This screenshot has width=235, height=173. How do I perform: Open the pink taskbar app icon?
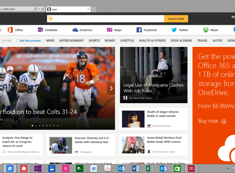[x=66, y=169]
